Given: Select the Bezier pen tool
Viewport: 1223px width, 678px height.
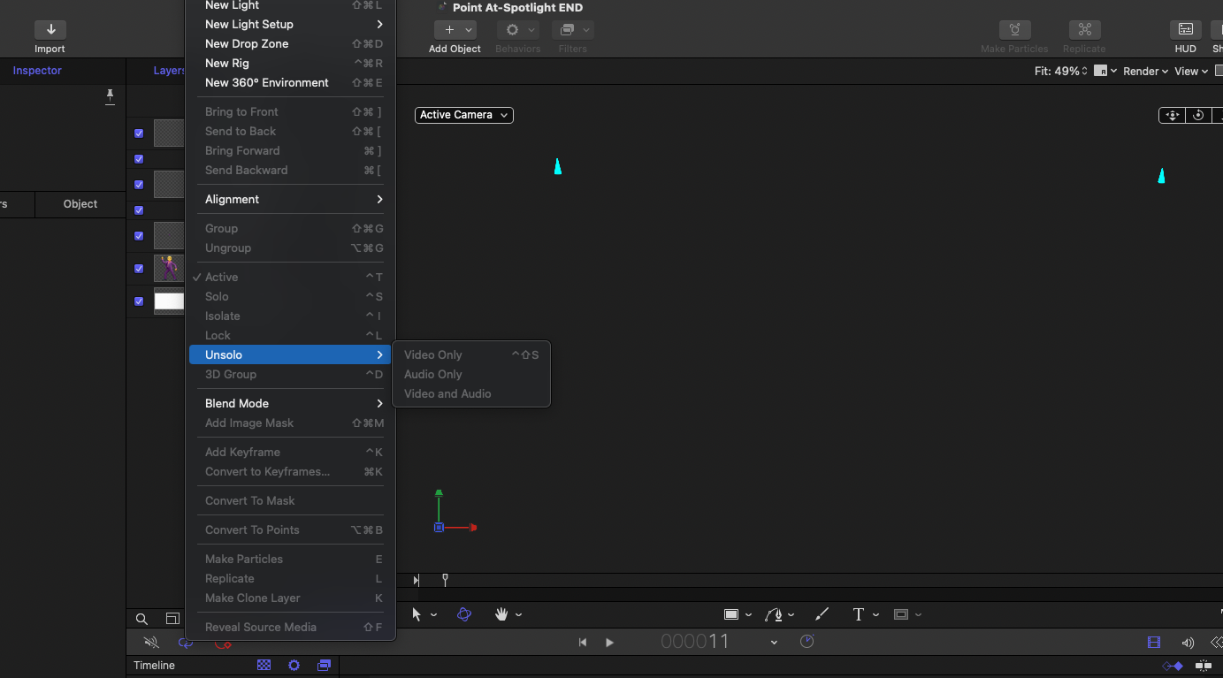Looking at the screenshot, I should 774,614.
